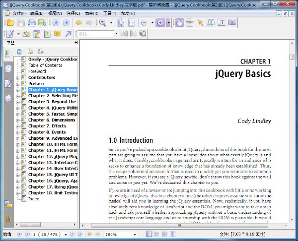Viewport: 298px width, 241px height.
Task: Click the Find Next icon
Action: tap(133, 34)
